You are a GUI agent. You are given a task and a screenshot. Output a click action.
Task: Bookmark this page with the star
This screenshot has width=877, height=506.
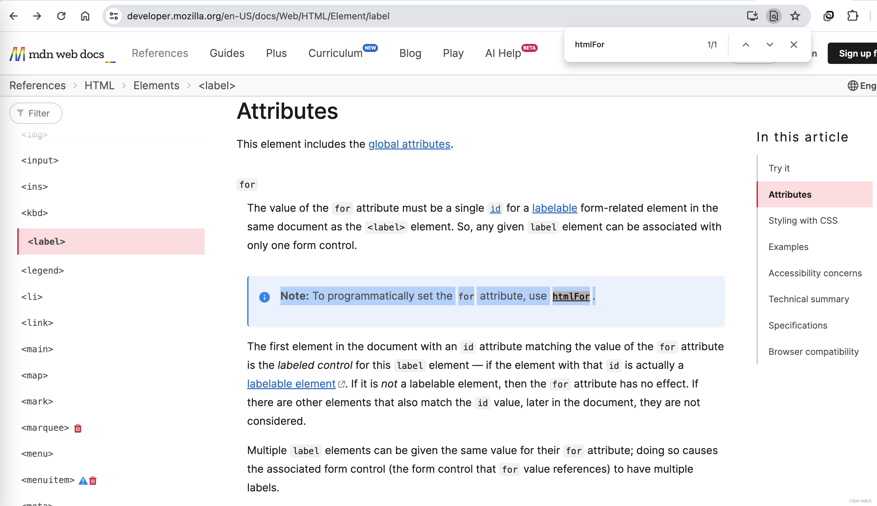pyautogui.click(x=795, y=16)
